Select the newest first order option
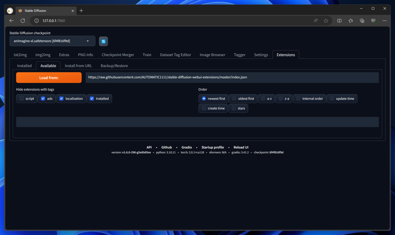 click(x=213, y=99)
